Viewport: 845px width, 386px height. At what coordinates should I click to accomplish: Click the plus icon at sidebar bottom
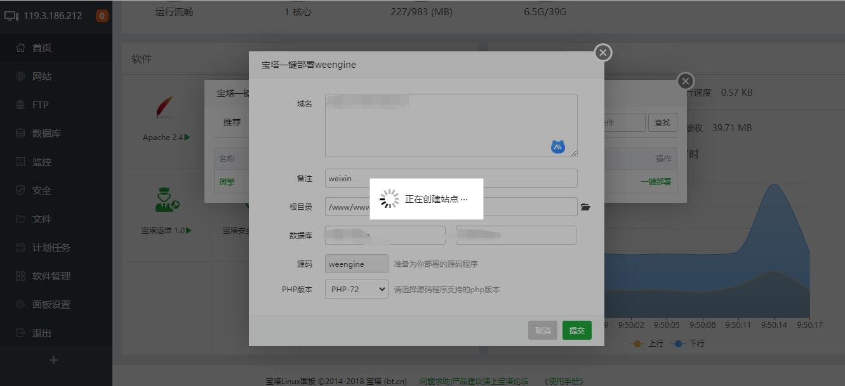(53, 360)
